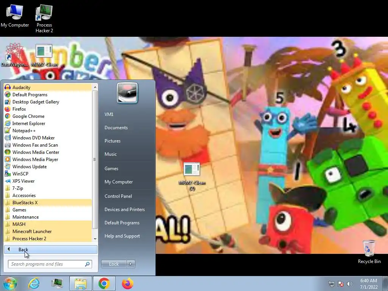Launch Windows Media Player

click(48, 159)
